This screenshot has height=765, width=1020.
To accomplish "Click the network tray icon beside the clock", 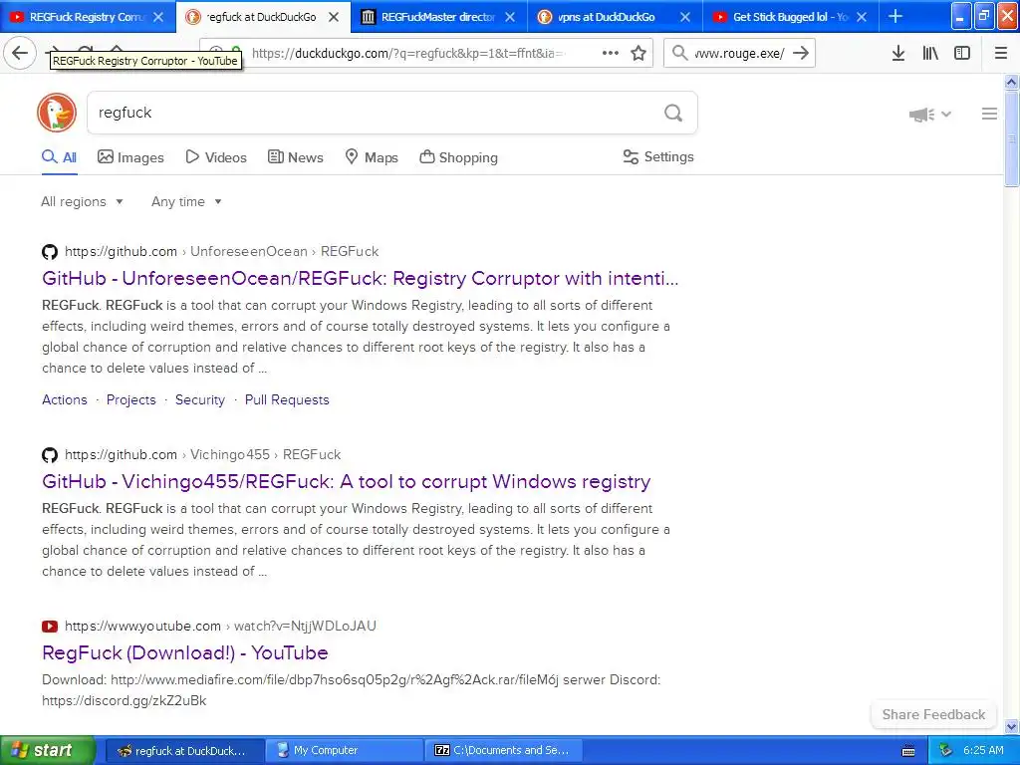I will point(946,751).
